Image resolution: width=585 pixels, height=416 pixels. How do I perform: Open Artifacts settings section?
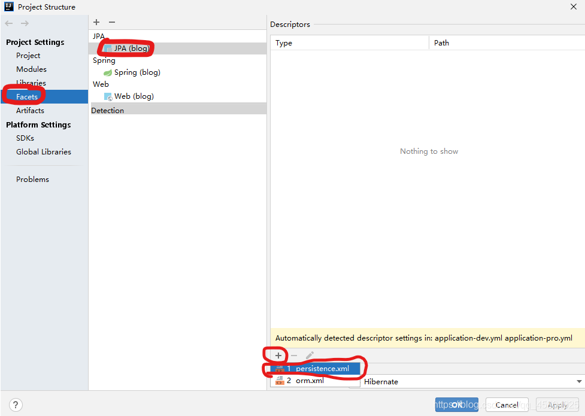[30, 111]
